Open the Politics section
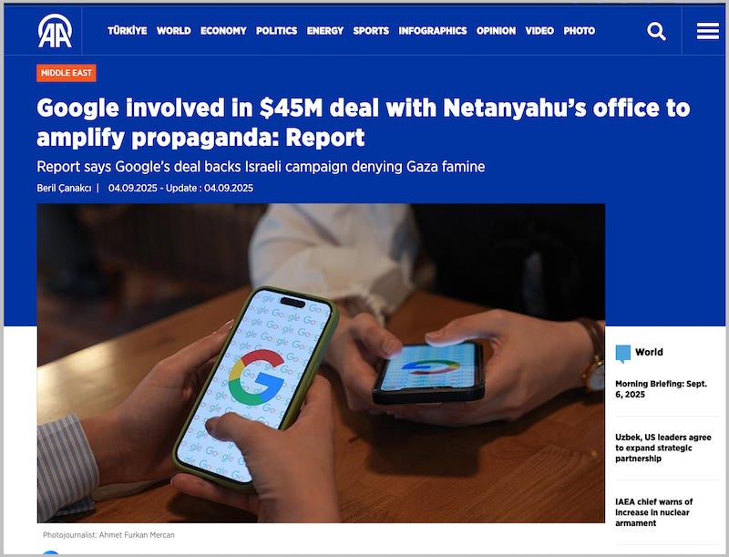Screen dimensions: 729x557 pos(277,31)
